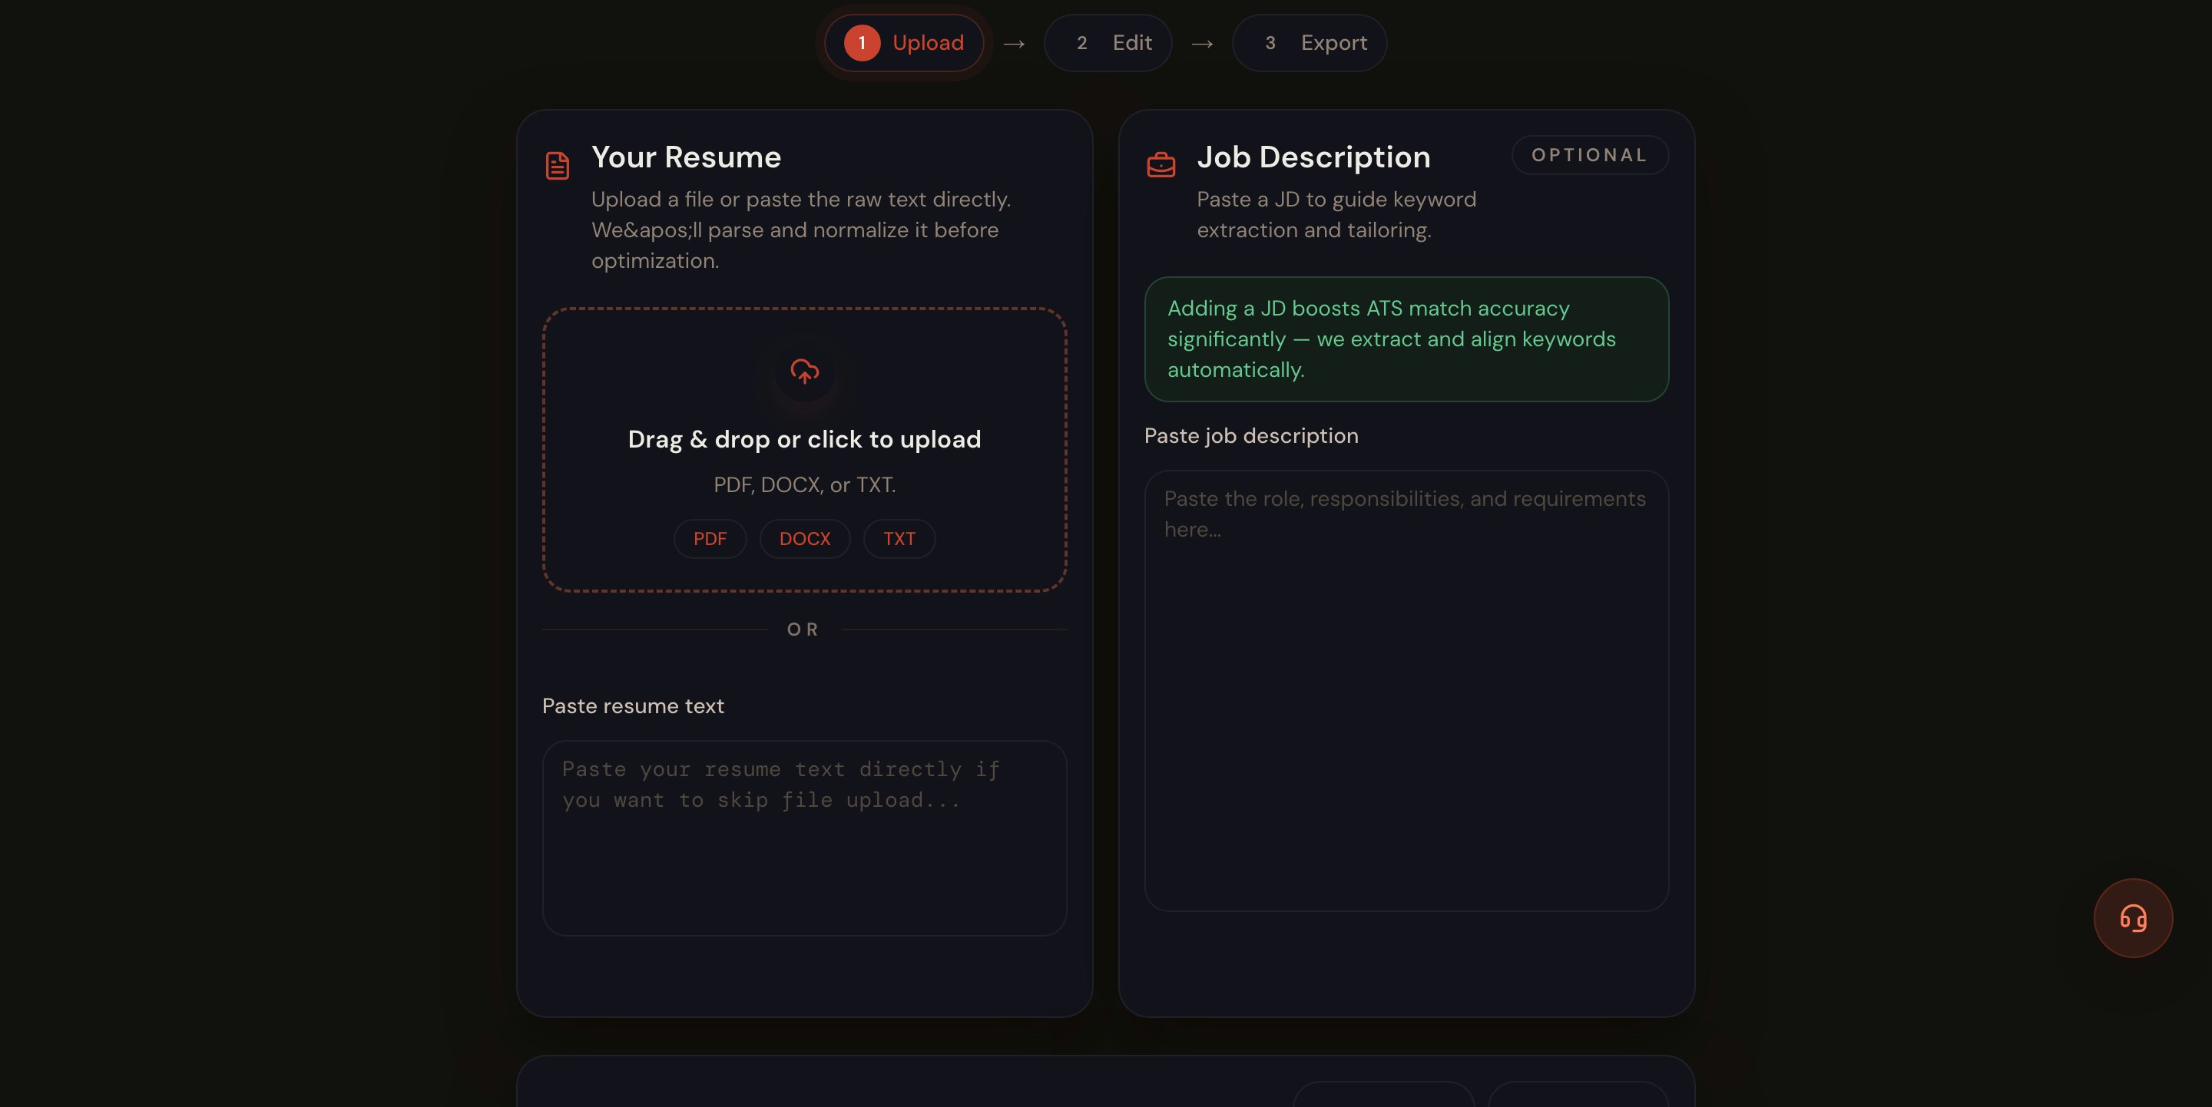Viewport: 2212px width, 1107px height.
Task: Click the step 3 number indicator
Action: click(x=1270, y=43)
